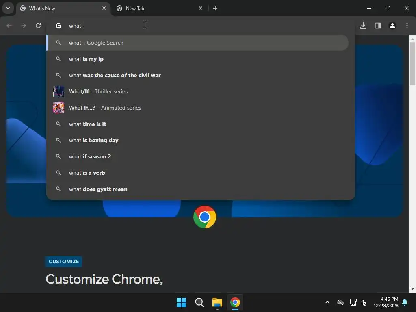Click the What/If thriller series thumbnail
Screen dimensions: 416x312
click(x=58, y=91)
